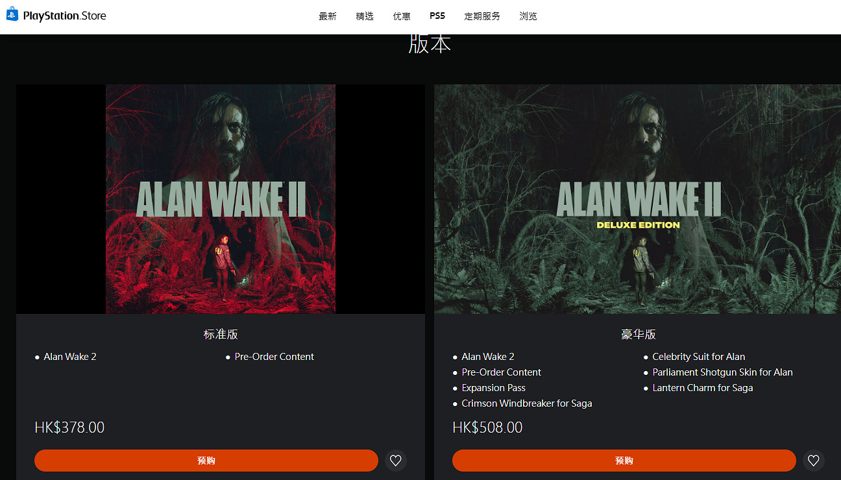Click the Alan Wake II Deluxe Edition artwork
The width and height of the screenshot is (841, 480).
[637, 199]
